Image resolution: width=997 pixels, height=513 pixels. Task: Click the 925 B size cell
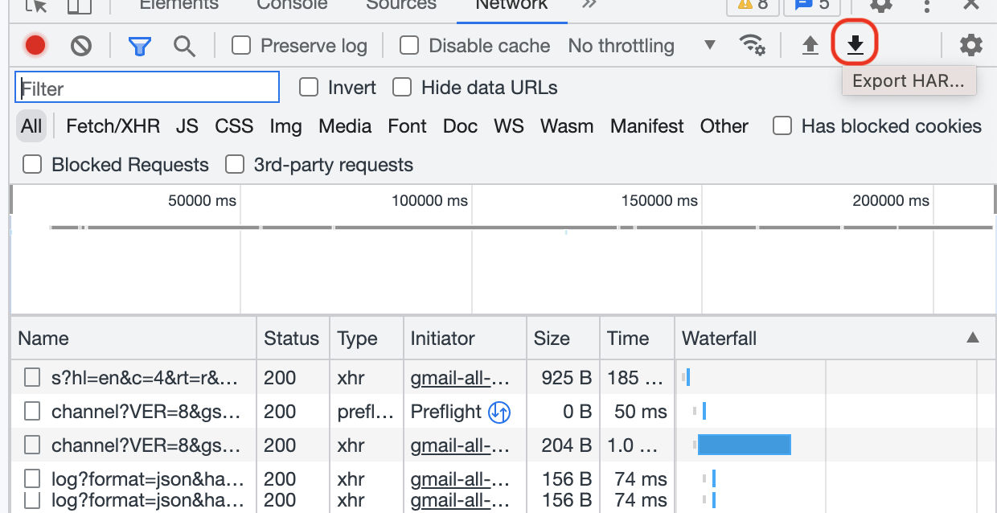[x=566, y=377]
